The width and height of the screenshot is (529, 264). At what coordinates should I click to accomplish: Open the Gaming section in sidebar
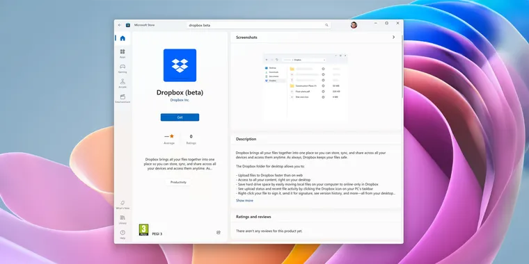(123, 68)
